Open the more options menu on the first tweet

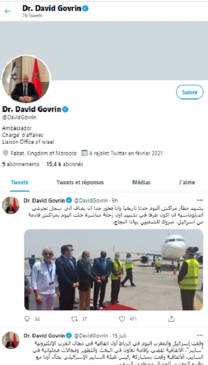(x=200, y=200)
